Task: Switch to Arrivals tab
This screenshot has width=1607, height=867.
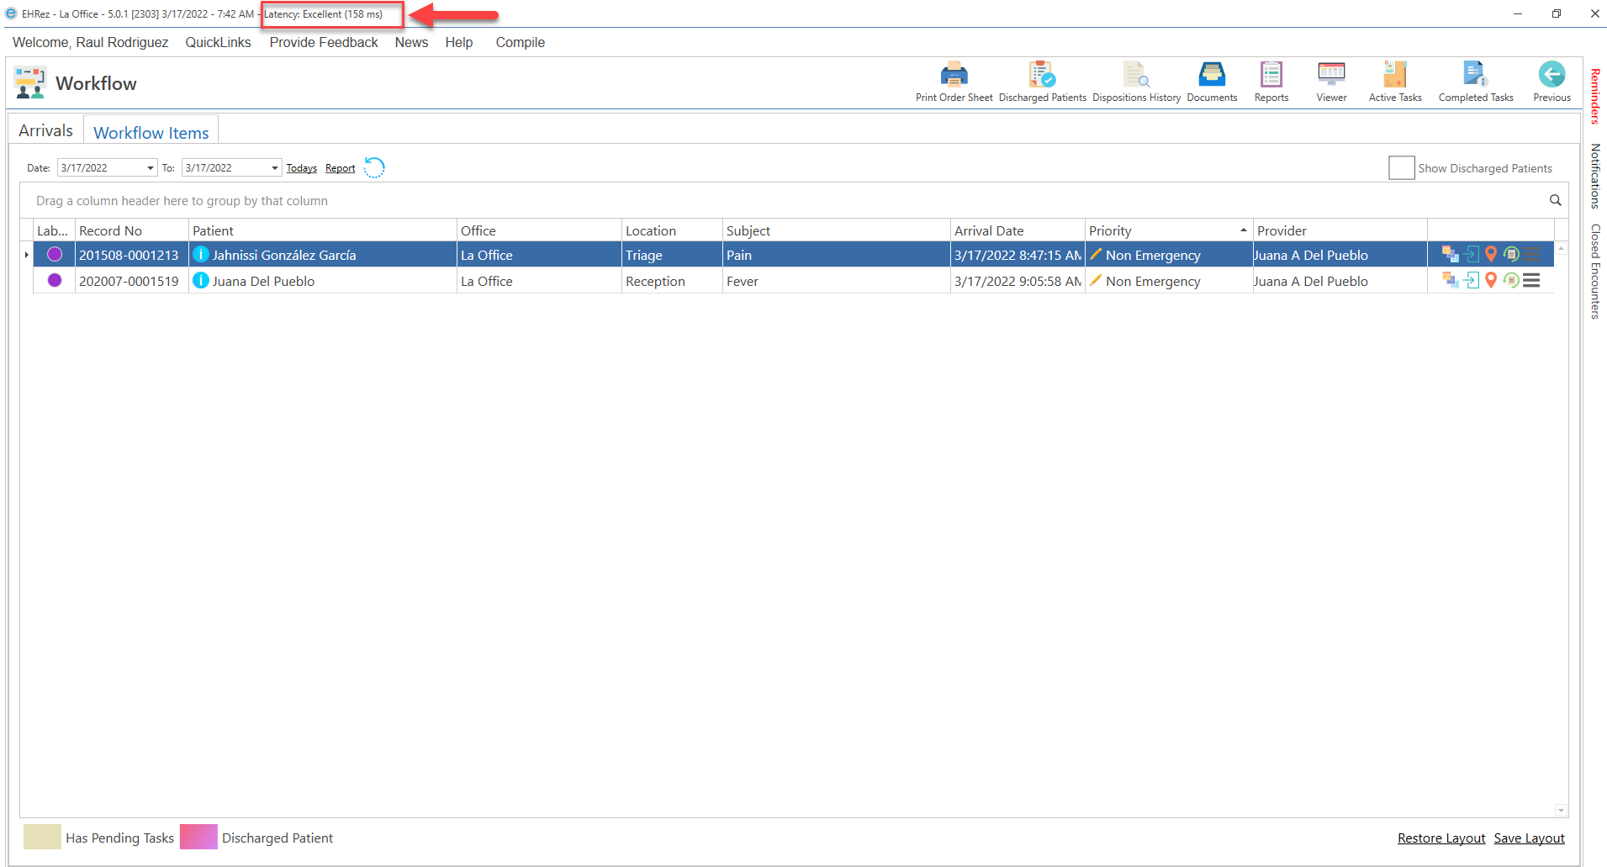Action: pyautogui.click(x=45, y=130)
